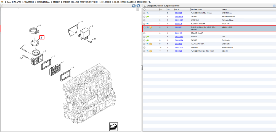Open part number link 18137825
The image size is (276, 132).
coord(178,51)
